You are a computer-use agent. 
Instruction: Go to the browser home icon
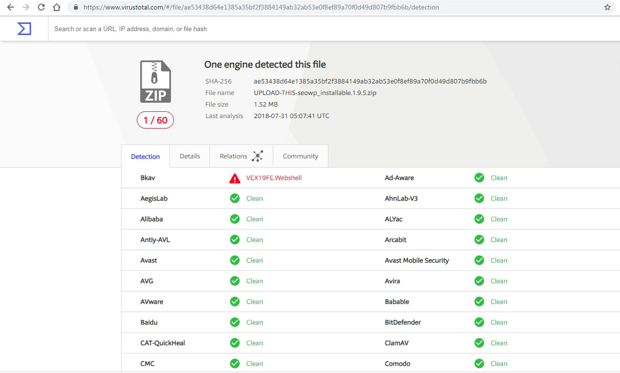click(x=57, y=7)
